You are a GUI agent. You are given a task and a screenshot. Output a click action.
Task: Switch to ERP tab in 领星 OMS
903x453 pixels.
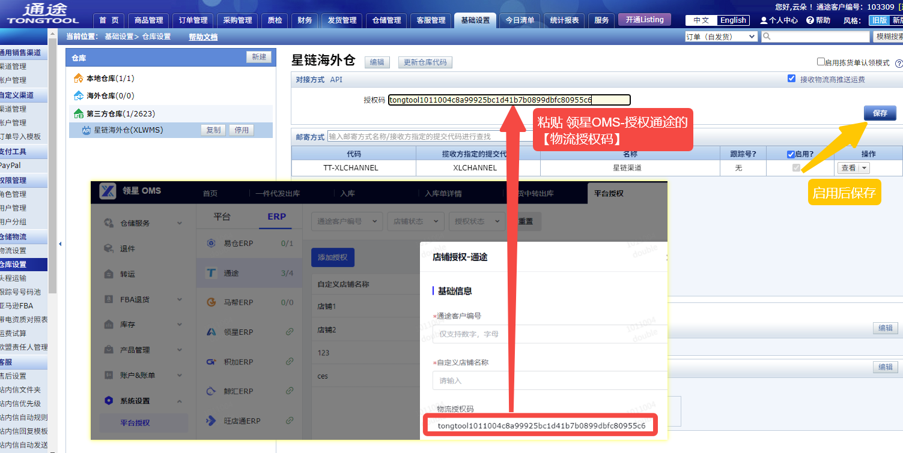[276, 217]
